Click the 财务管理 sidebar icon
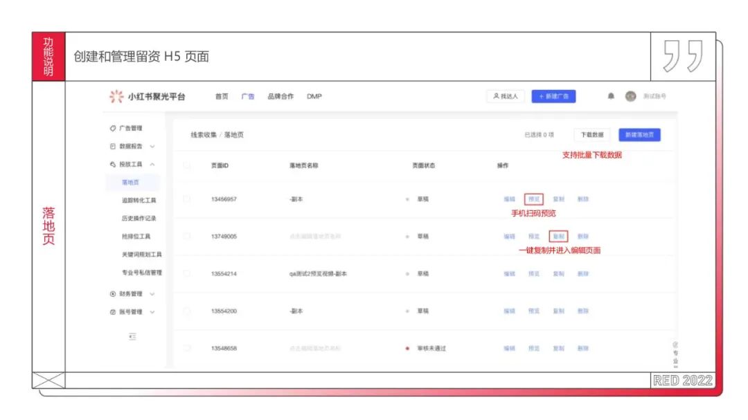 click(x=113, y=294)
